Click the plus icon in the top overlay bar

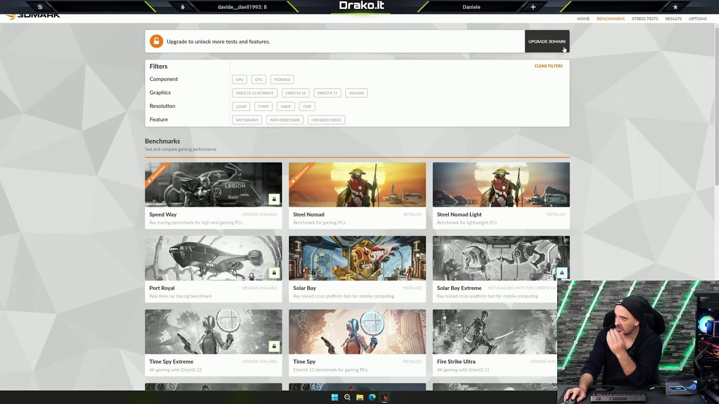pos(533,7)
